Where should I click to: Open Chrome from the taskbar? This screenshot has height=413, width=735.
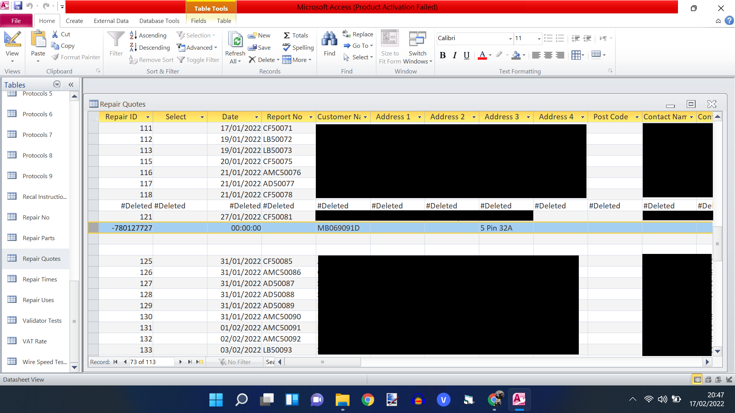pos(367,400)
